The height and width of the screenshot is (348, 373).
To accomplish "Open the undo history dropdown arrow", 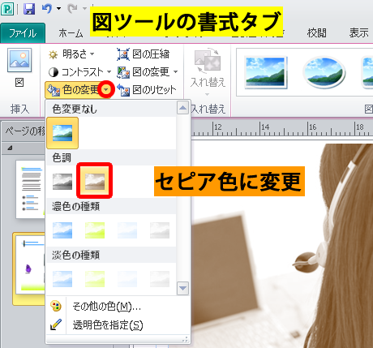I will tap(58, 9).
